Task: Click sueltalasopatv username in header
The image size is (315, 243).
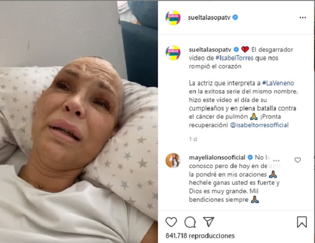Action: (209, 18)
